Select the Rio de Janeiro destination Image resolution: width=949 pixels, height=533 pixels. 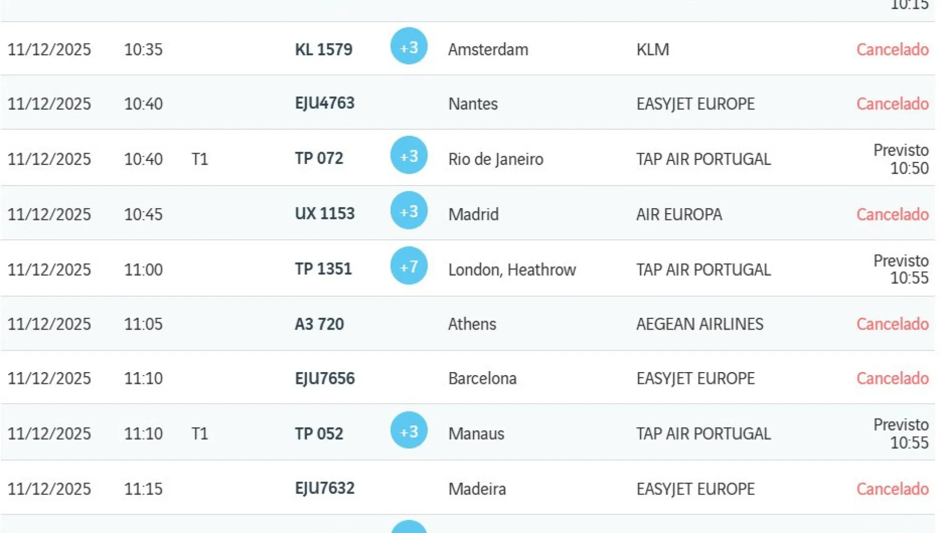(496, 159)
